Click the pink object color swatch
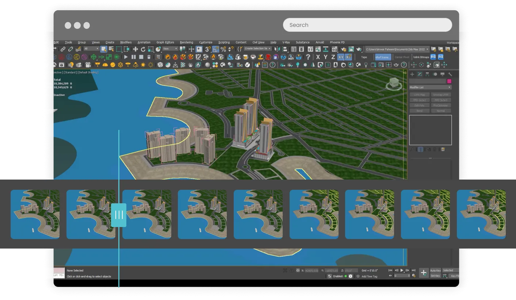This screenshot has width=516, height=300. [449, 81]
